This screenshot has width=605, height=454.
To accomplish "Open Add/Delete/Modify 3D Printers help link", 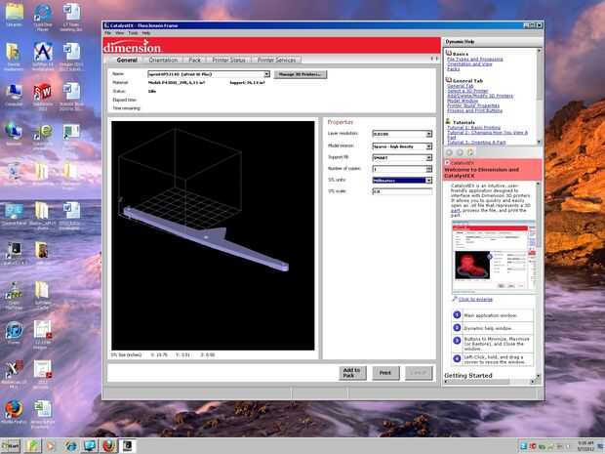I will point(480,96).
